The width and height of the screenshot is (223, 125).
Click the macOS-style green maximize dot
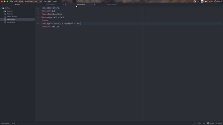pyautogui.click(x=7, y=1)
